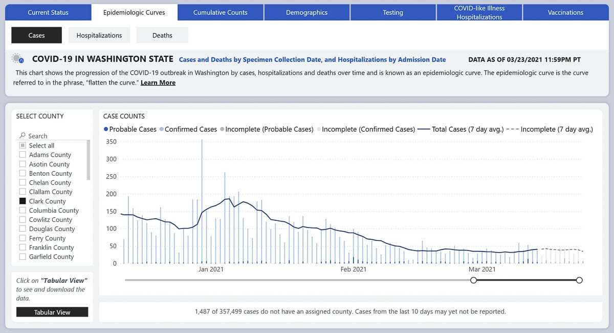
Task: Check the Benton County checkbox
Action: (23, 174)
